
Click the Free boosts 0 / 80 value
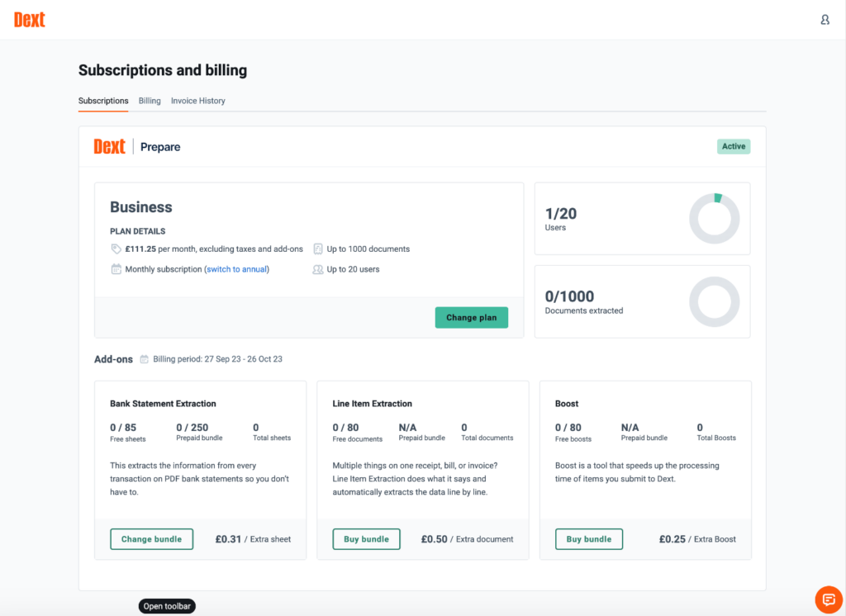568,427
